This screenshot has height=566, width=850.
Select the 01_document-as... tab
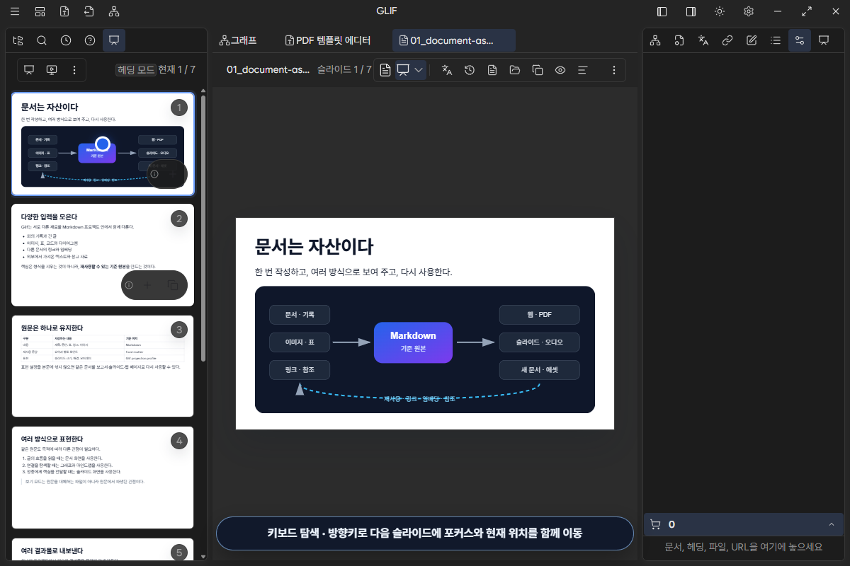click(453, 40)
